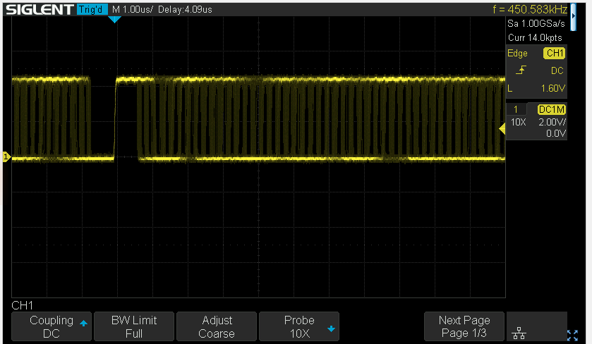Screen dimensions: 592x344
Task: Toggle Coupling DC setting
Action: tap(52, 326)
